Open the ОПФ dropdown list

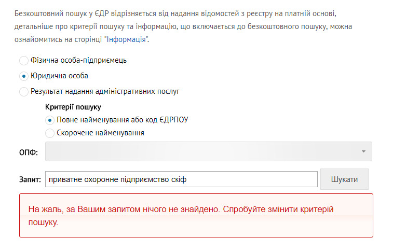(x=209, y=151)
